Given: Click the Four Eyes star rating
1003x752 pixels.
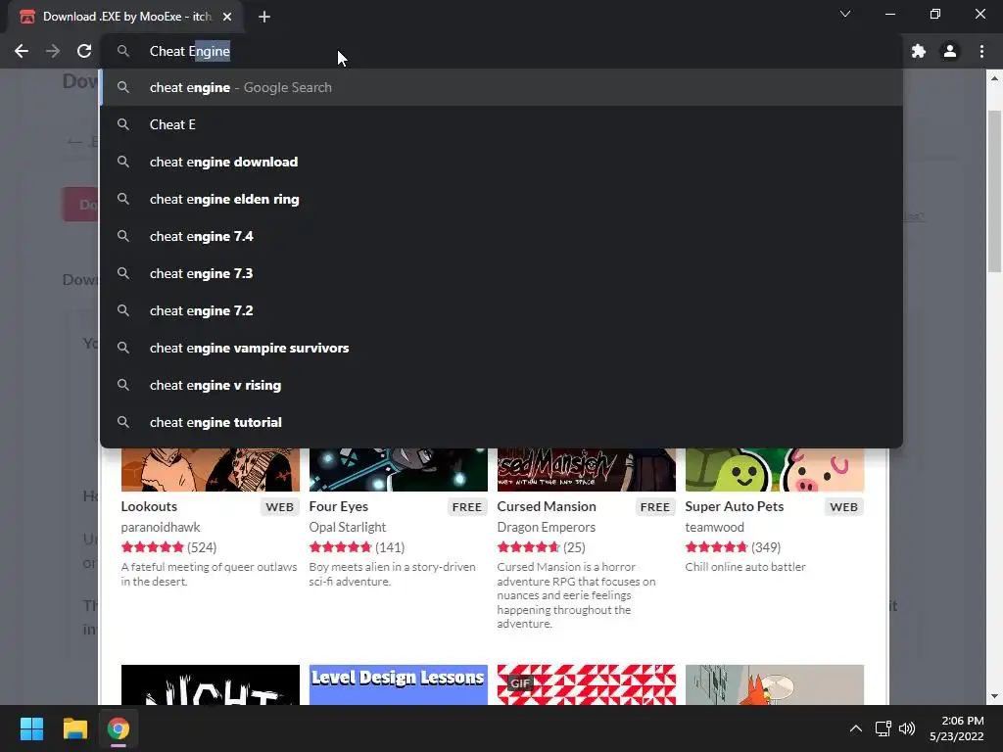Looking at the screenshot, I should point(340,547).
